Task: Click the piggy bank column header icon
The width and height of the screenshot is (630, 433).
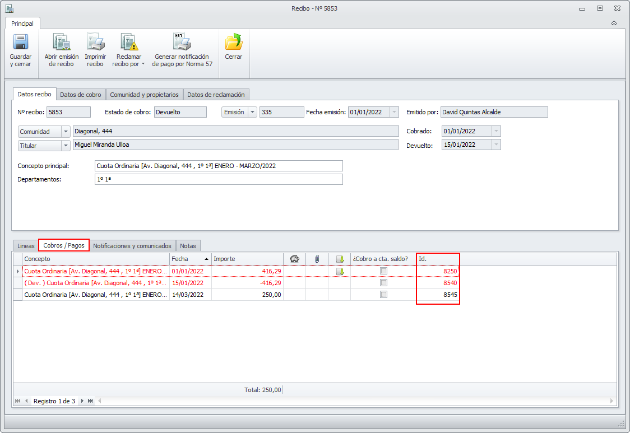Action: pos(294,259)
